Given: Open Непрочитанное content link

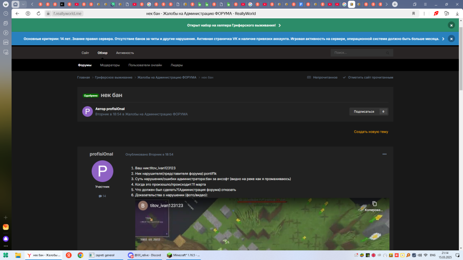Looking at the screenshot, I should [x=322, y=78].
